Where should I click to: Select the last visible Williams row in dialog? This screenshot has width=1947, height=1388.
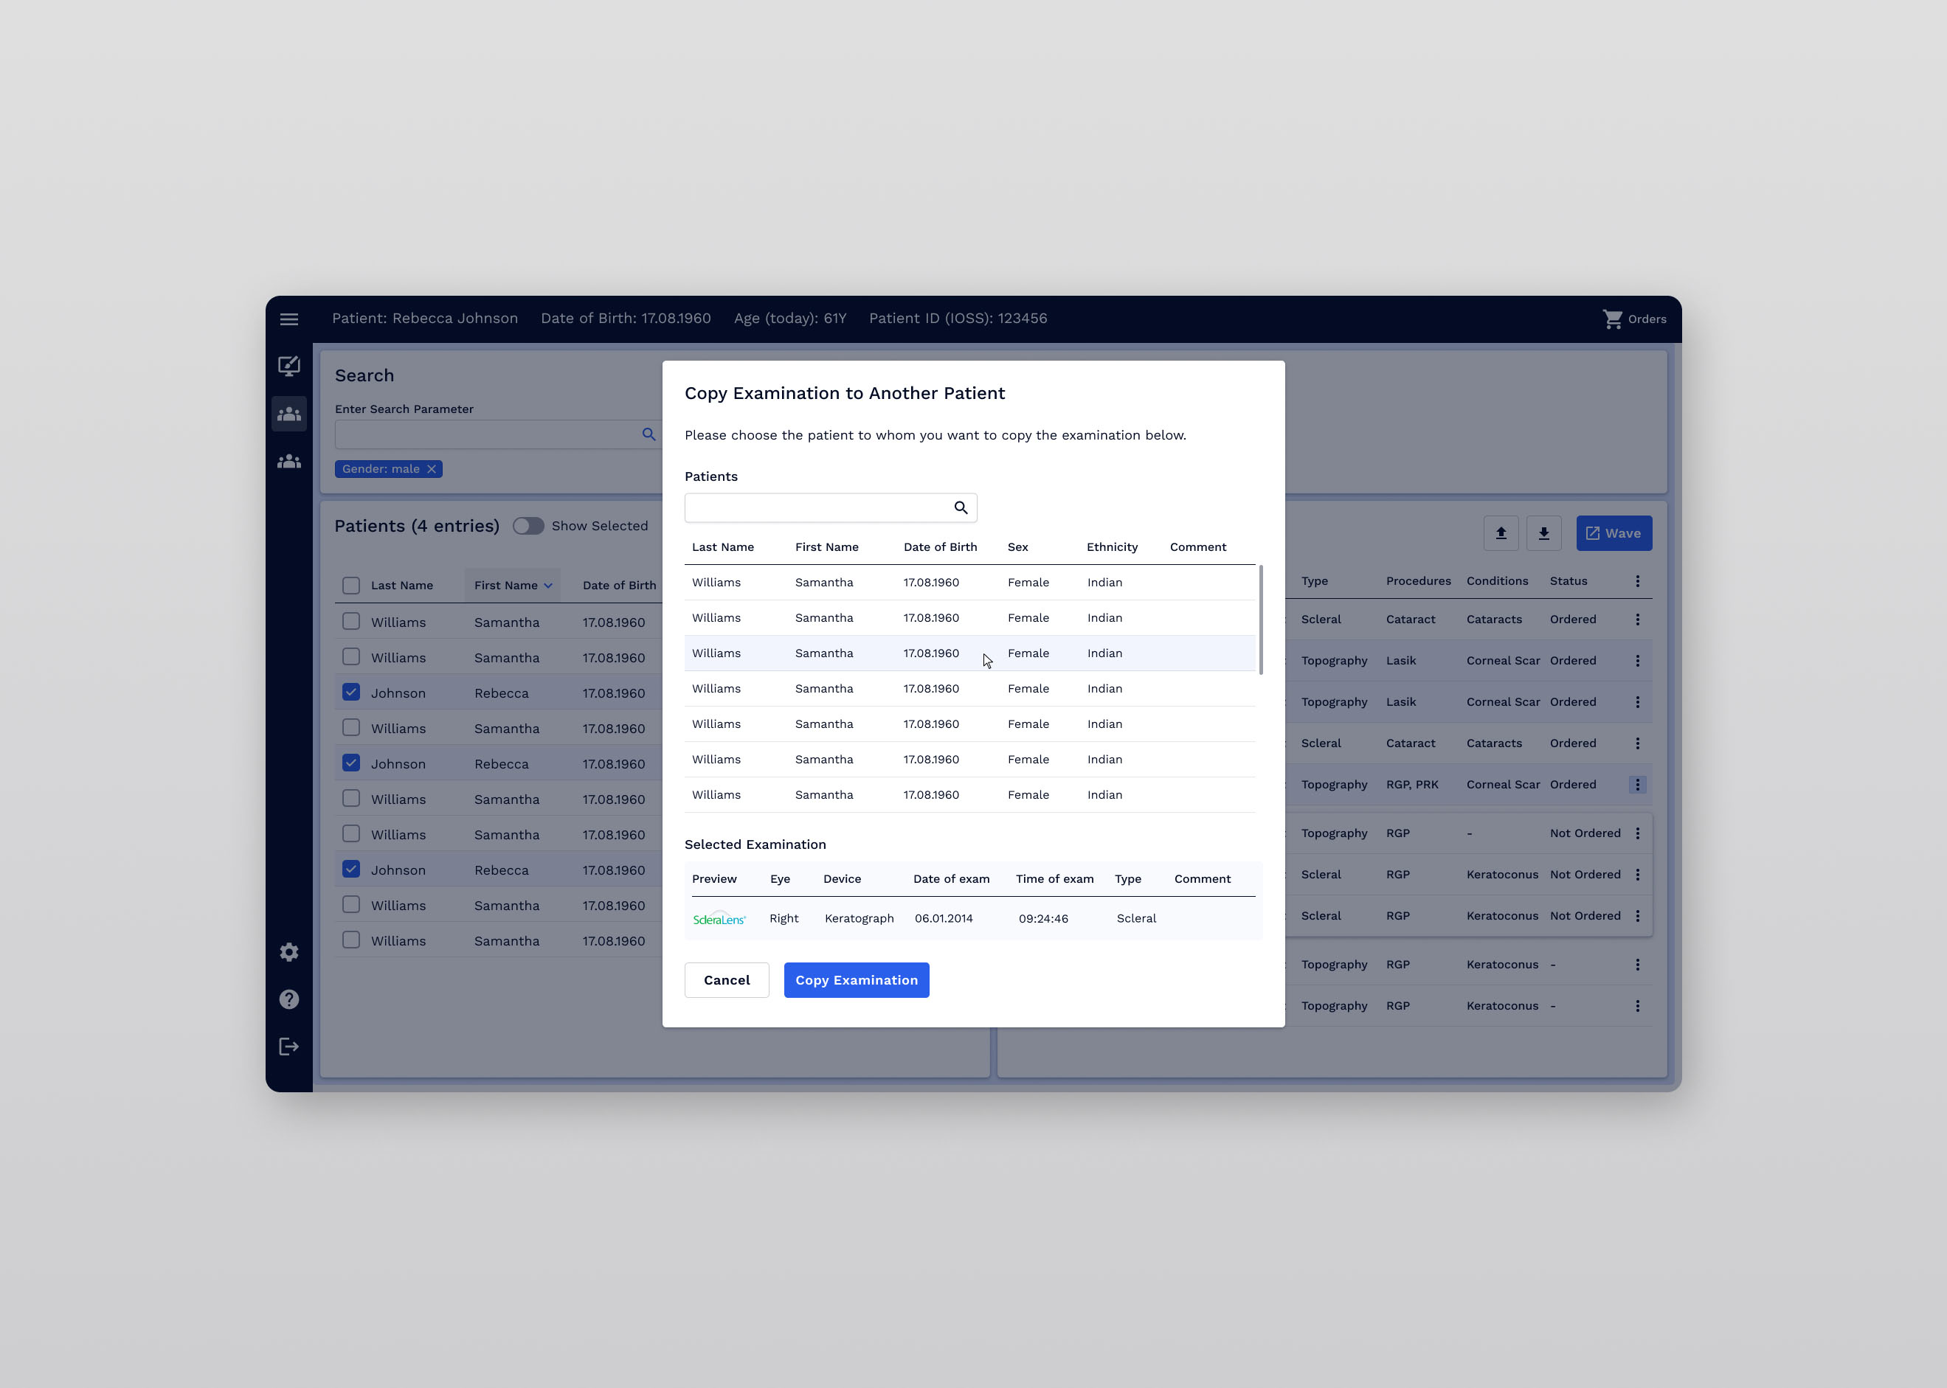click(969, 795)
